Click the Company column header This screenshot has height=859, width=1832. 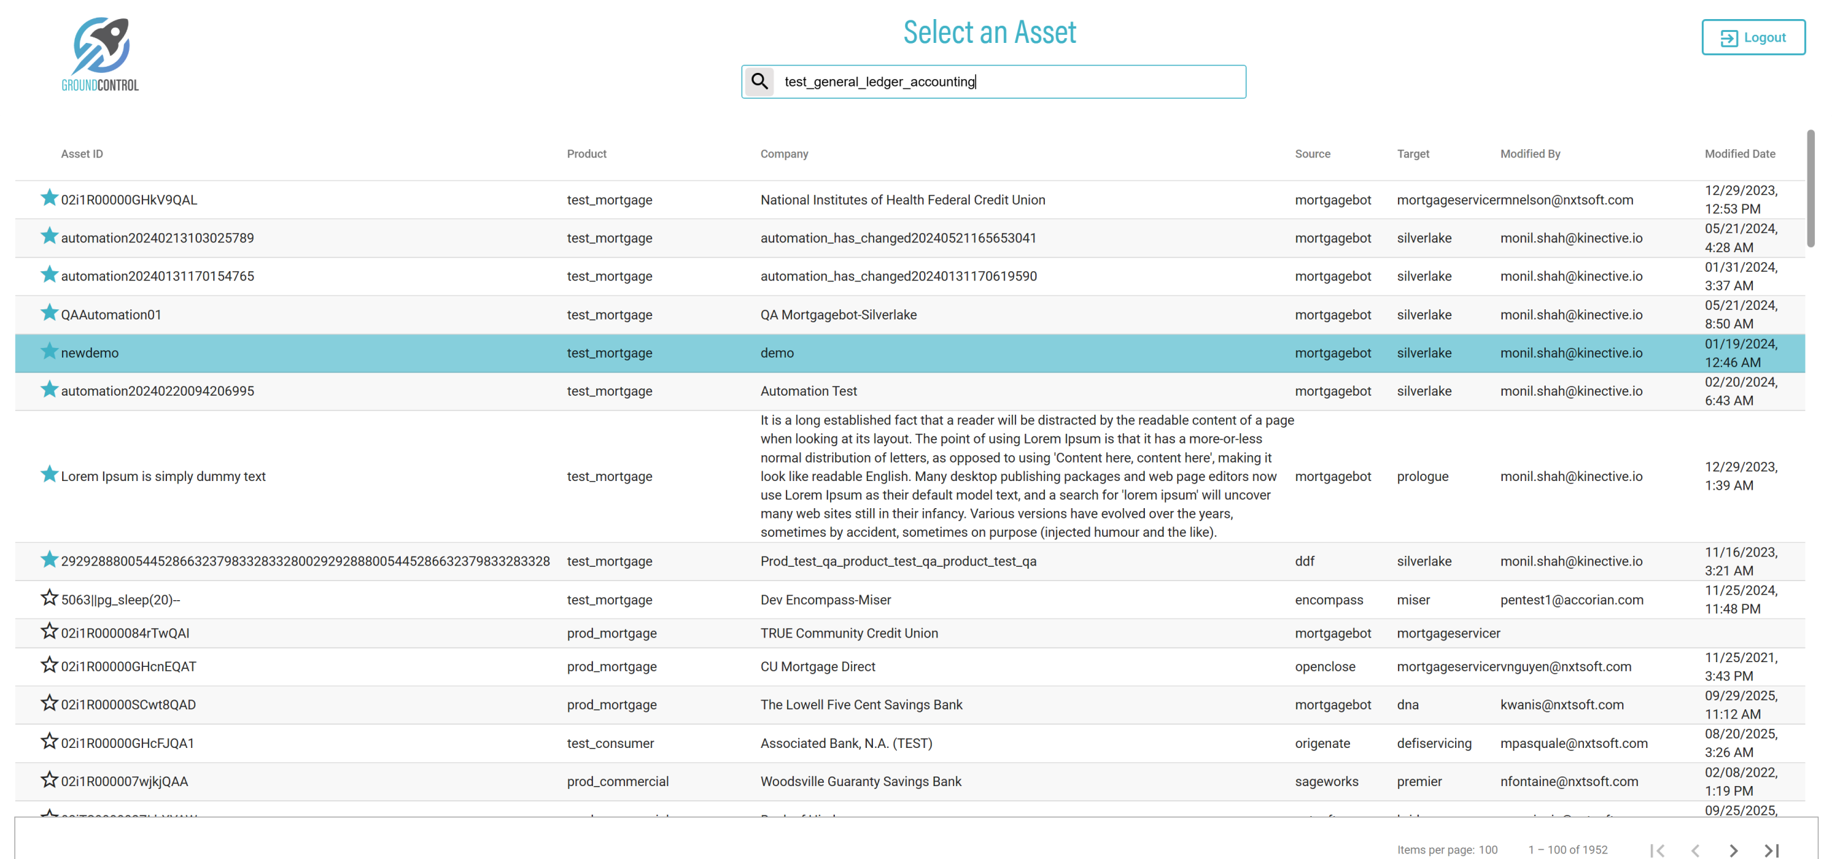click(x=784, y=153)
